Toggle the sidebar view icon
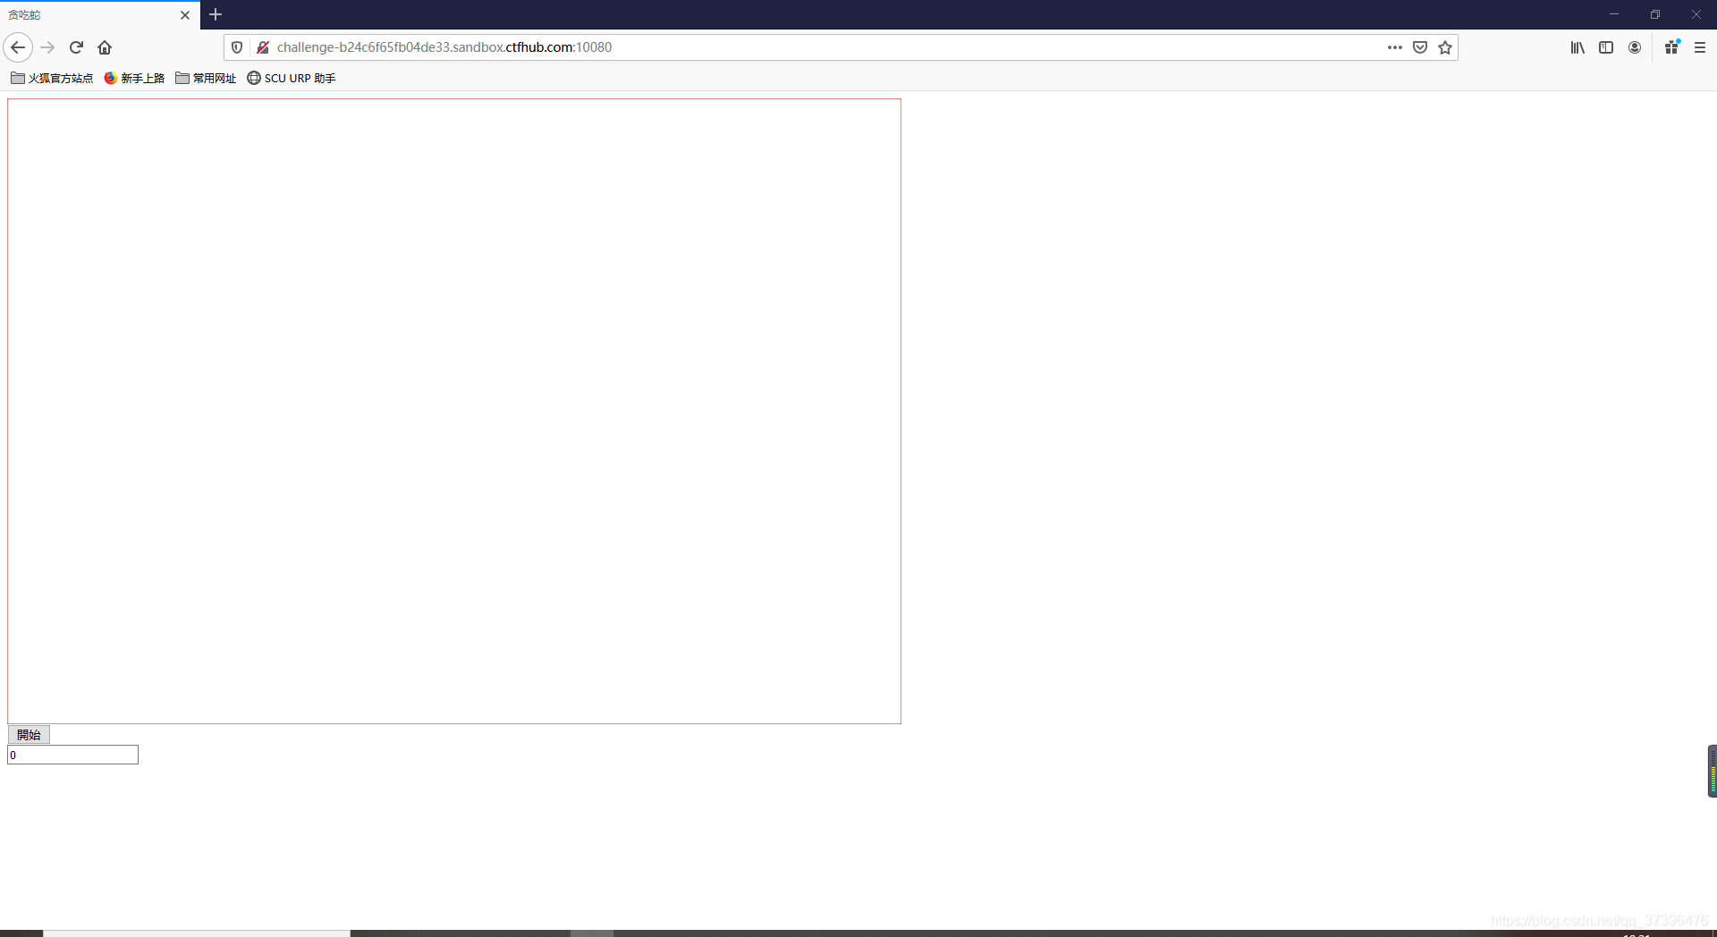This screenshot has width=1717, height=937. [1606, 47]
